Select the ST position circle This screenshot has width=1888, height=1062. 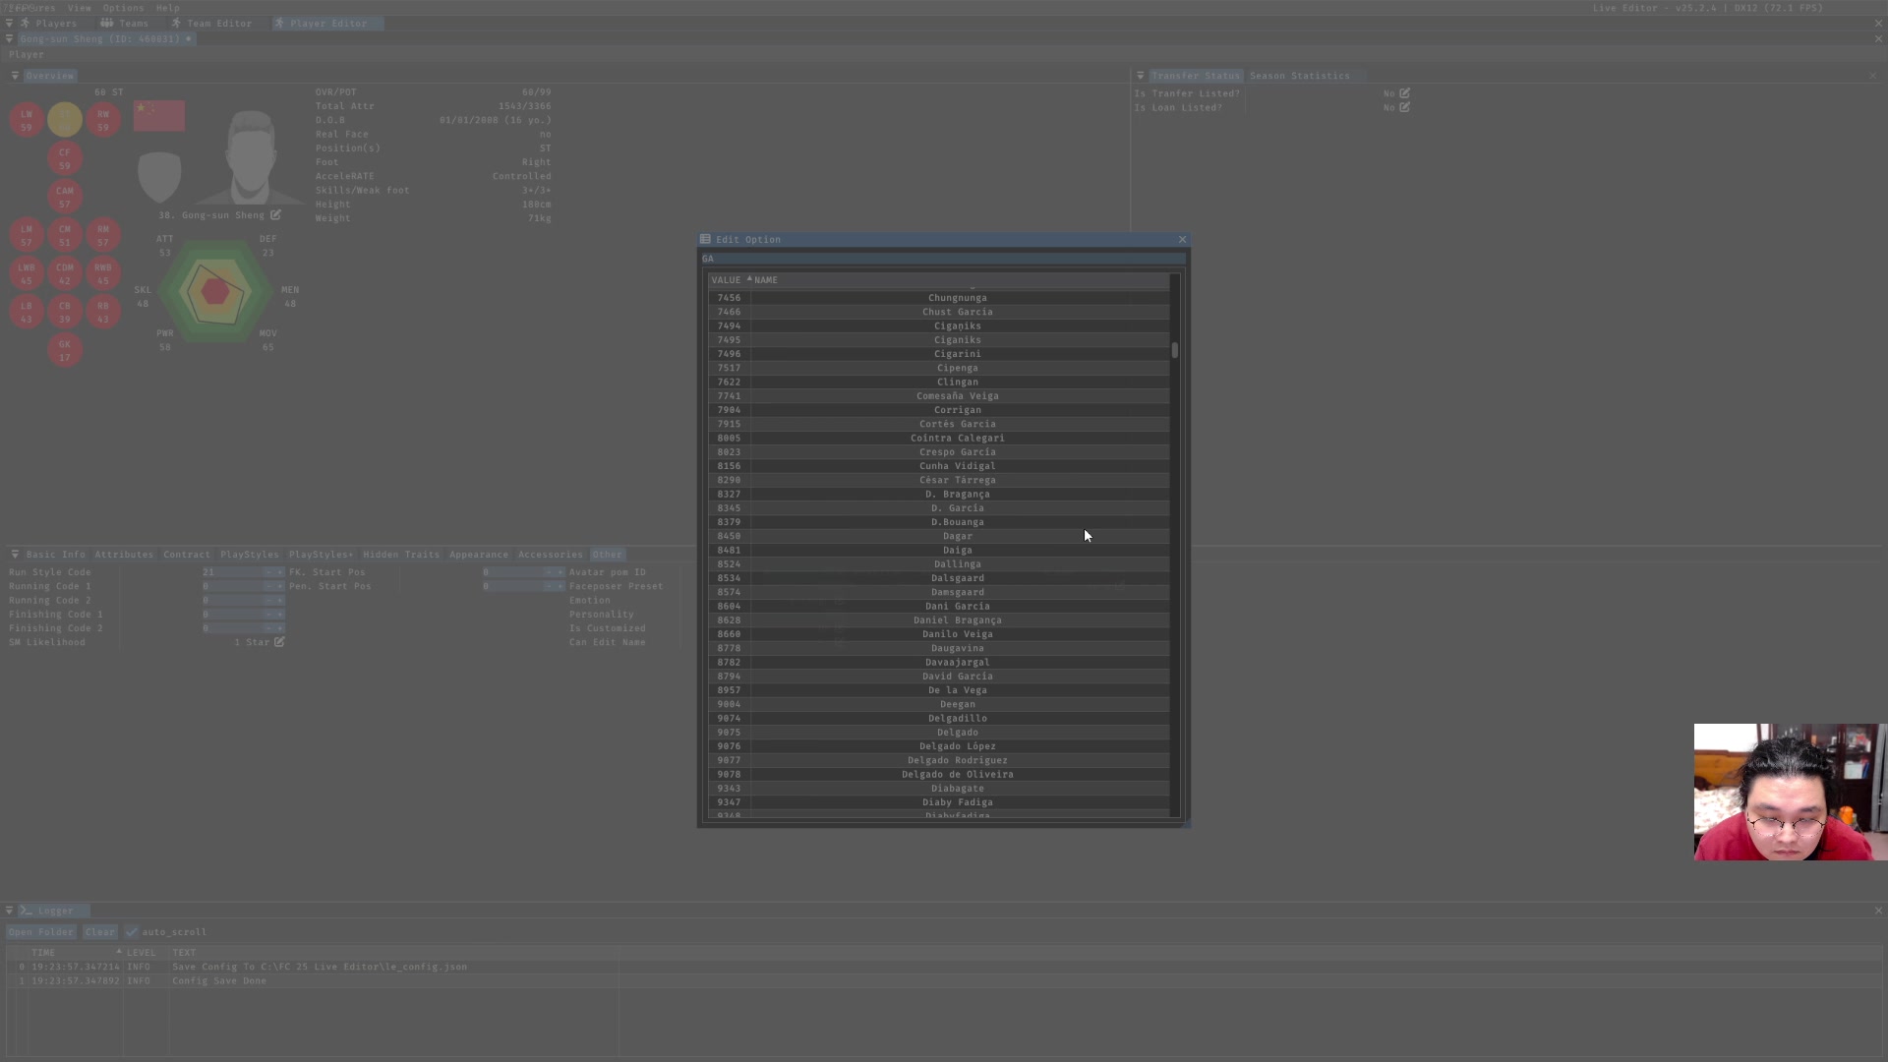tap(65, 120)
